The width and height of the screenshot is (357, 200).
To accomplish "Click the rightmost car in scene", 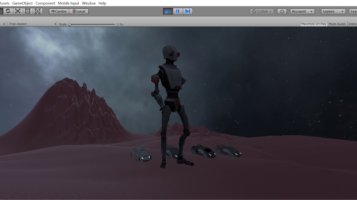I will pyautogui.click(x=228, y=151).
